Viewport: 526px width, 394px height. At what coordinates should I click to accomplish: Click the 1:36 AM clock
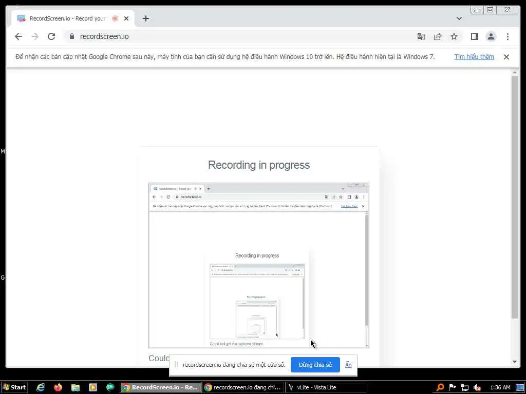coord(500,387)
